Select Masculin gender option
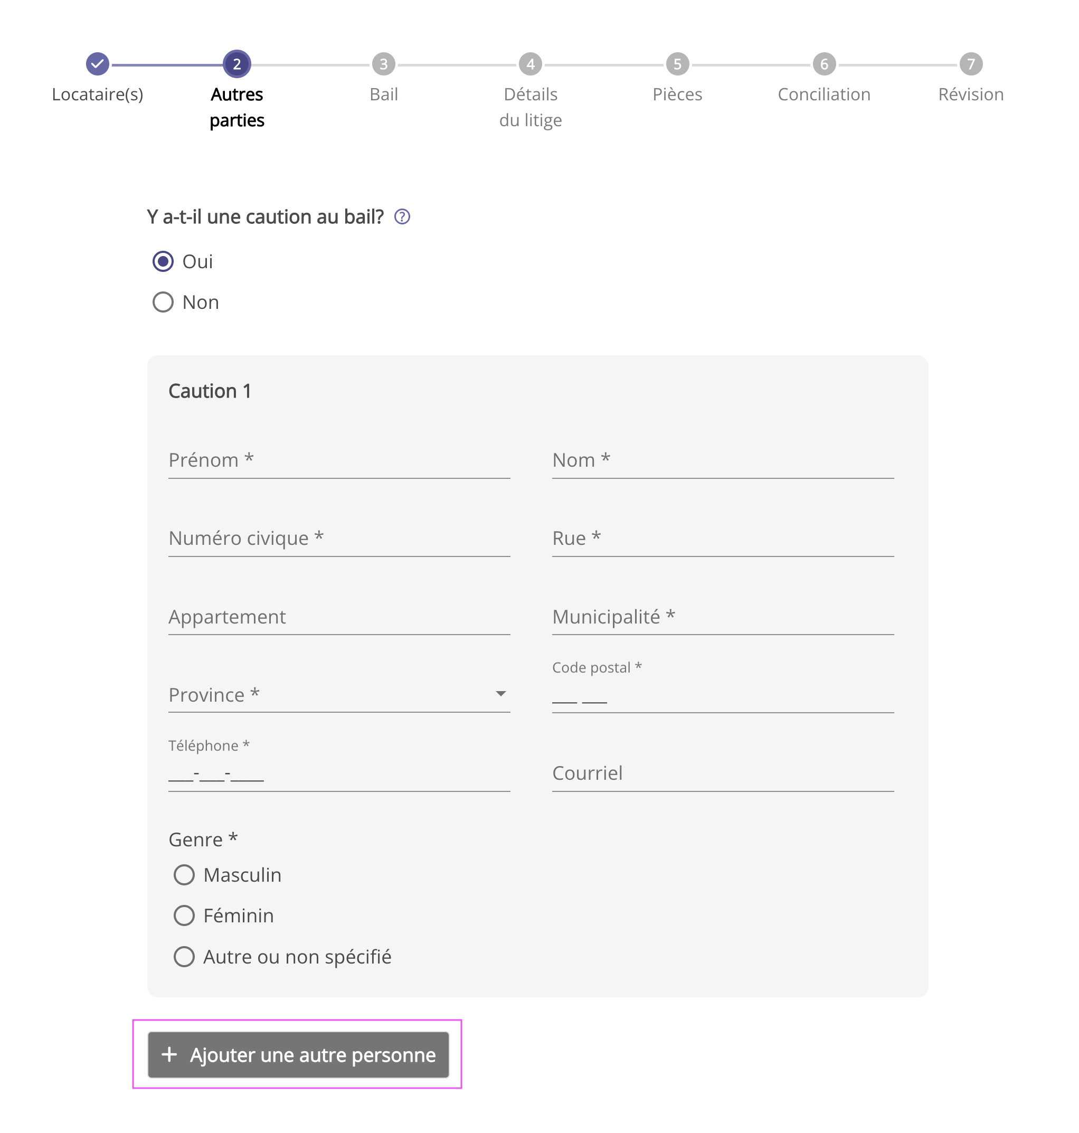 pos(184,874)
